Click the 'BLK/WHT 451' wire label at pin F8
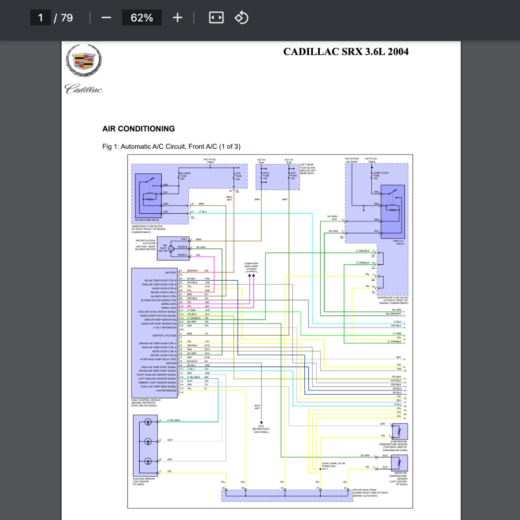This screenshot has width=520, height=520. point(197,361)
